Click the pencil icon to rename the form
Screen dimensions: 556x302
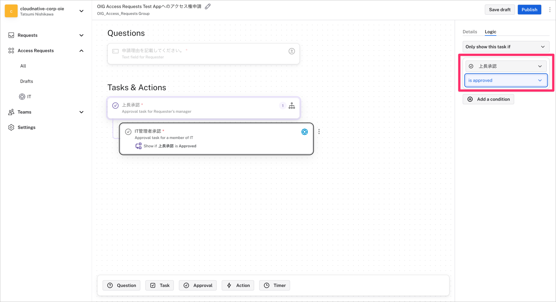[208, 6]
